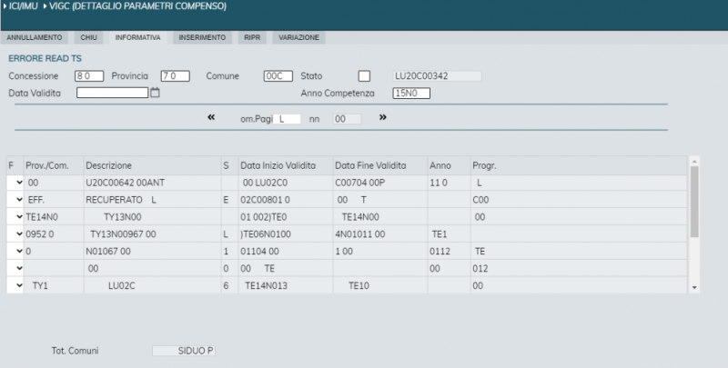Expand dropdown in the N01067 00 row
This screenshot has height=368, width=728.
(x=18, y=252)
